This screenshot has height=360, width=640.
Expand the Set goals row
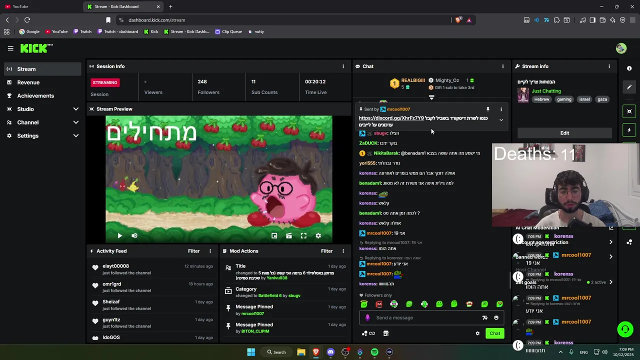point(564,282)
